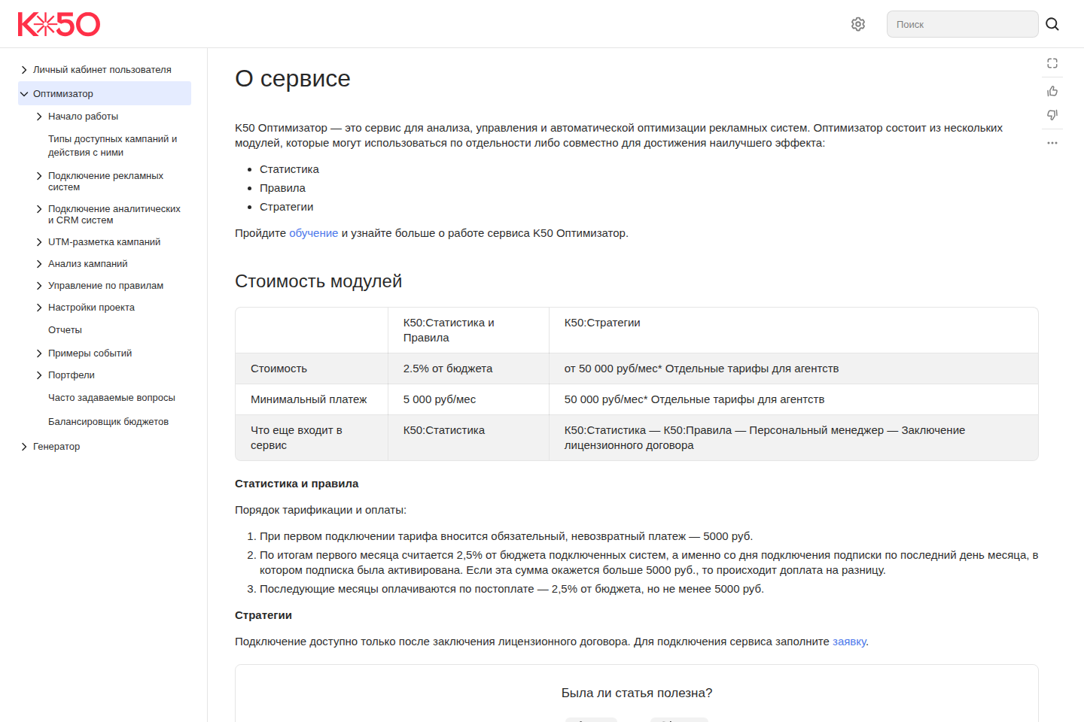Click Стратегии bullet list item

(286, 207)
